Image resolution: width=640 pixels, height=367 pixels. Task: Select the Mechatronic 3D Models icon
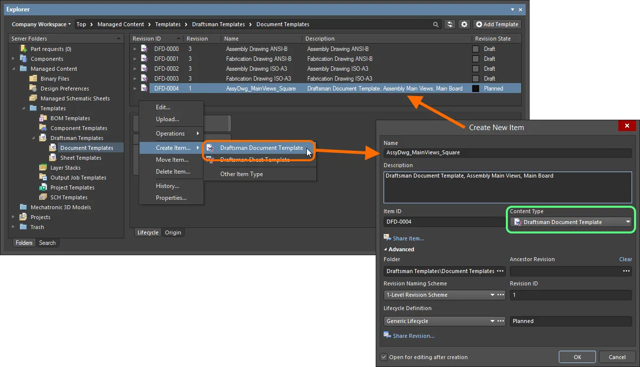[23, 207]
